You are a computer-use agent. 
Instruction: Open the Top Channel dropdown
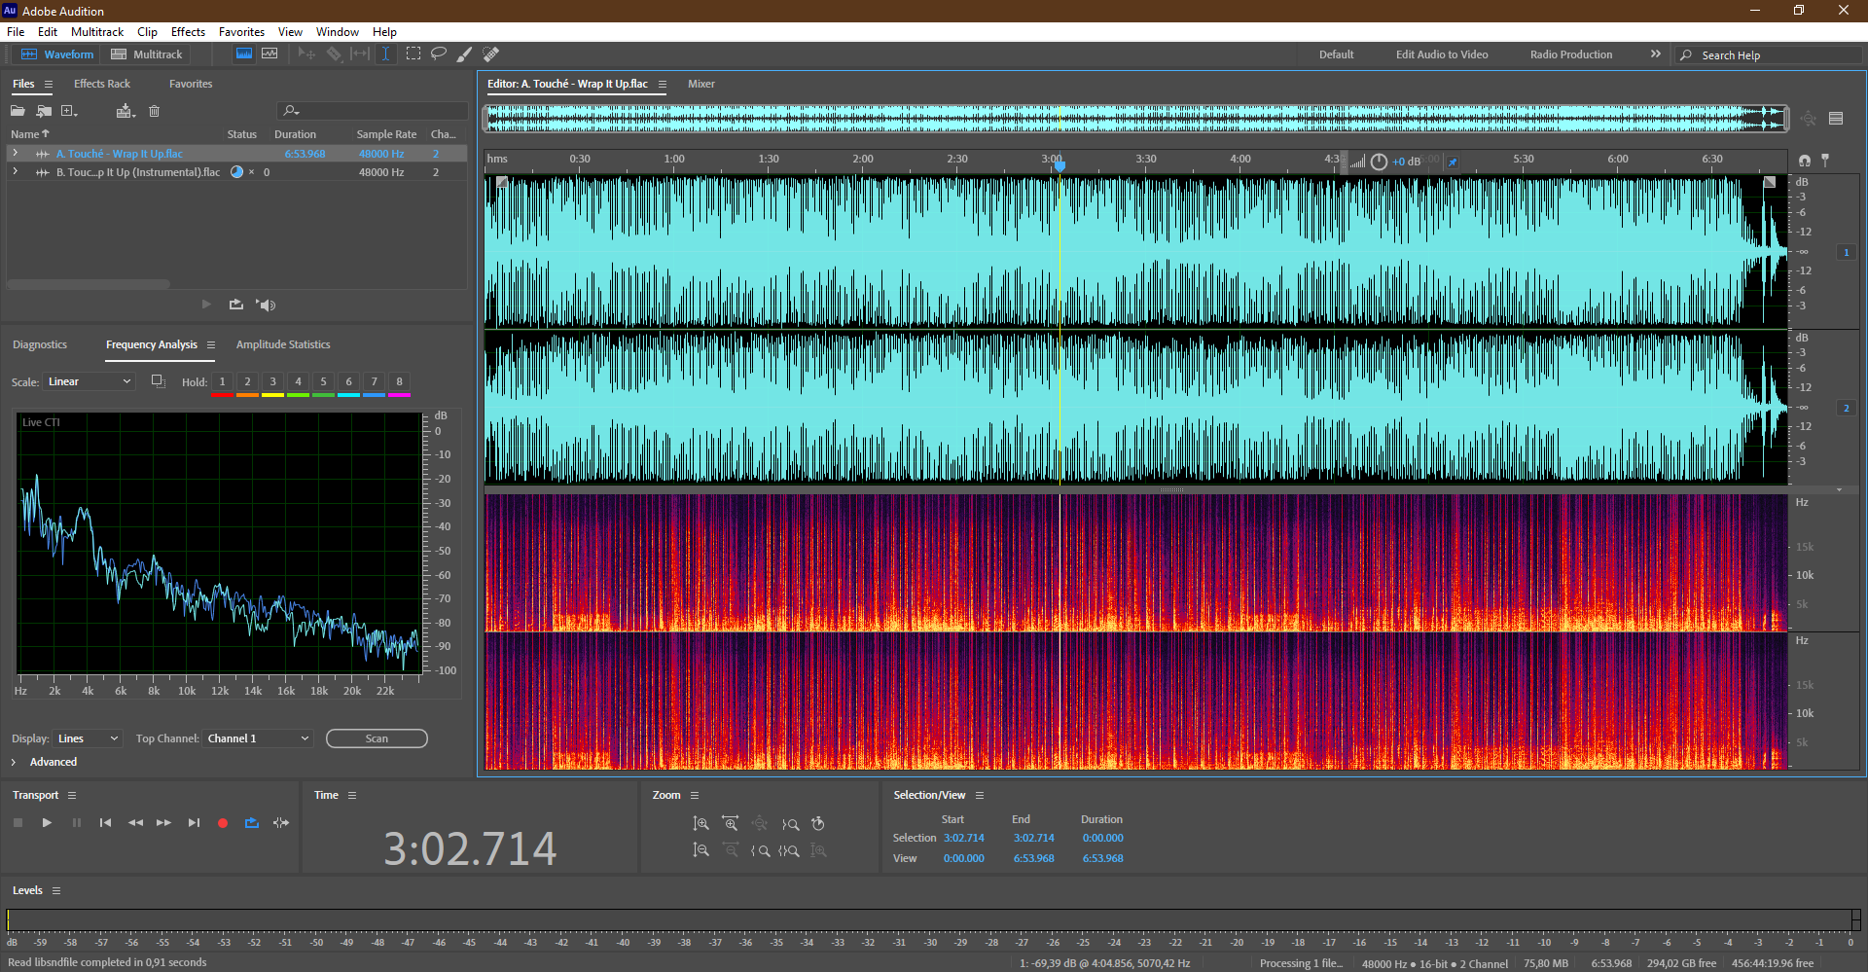tap(258, 738)
